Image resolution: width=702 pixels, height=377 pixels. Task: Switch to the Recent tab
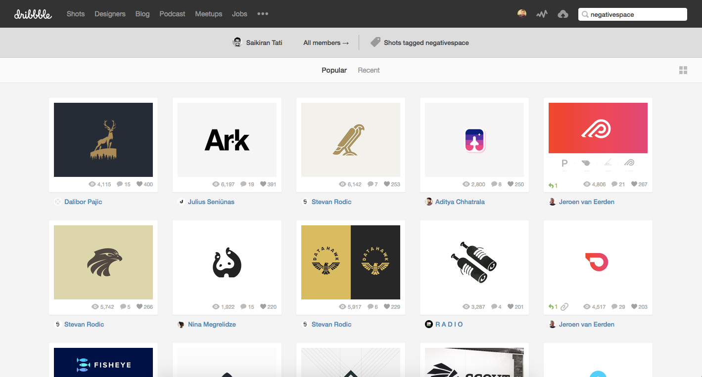coord(369,70)
